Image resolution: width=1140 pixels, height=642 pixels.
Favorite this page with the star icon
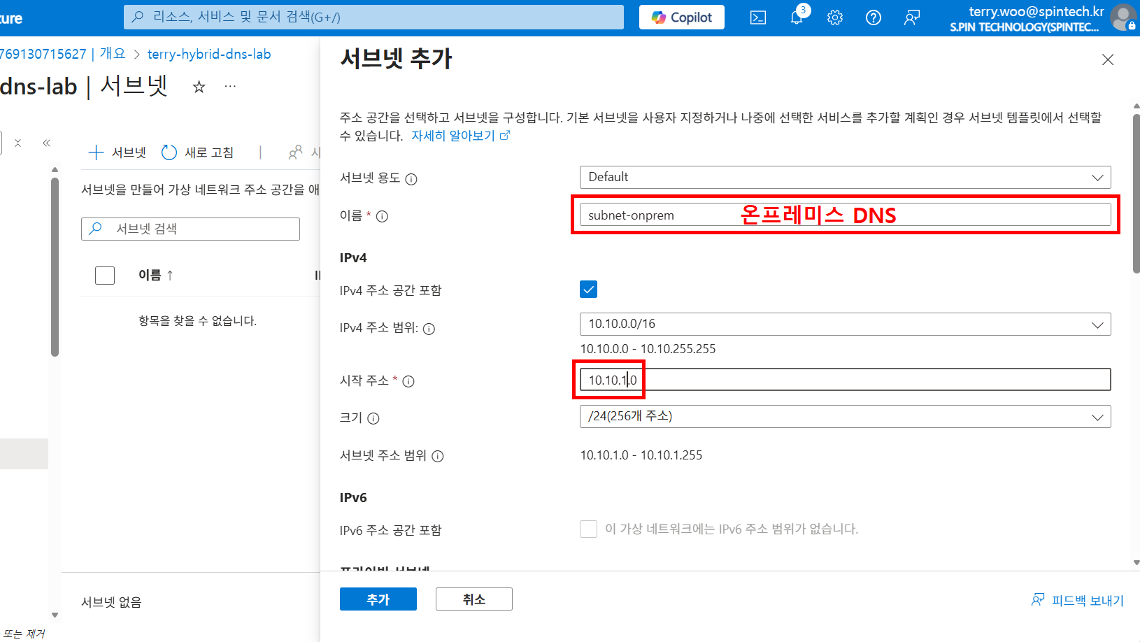[199, 87]
